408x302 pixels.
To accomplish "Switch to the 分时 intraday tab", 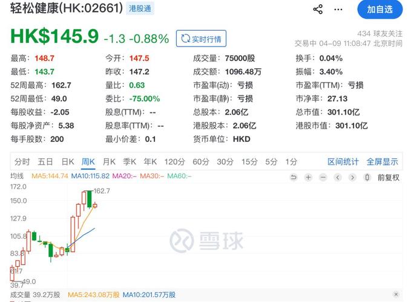I will coord(22,161).
